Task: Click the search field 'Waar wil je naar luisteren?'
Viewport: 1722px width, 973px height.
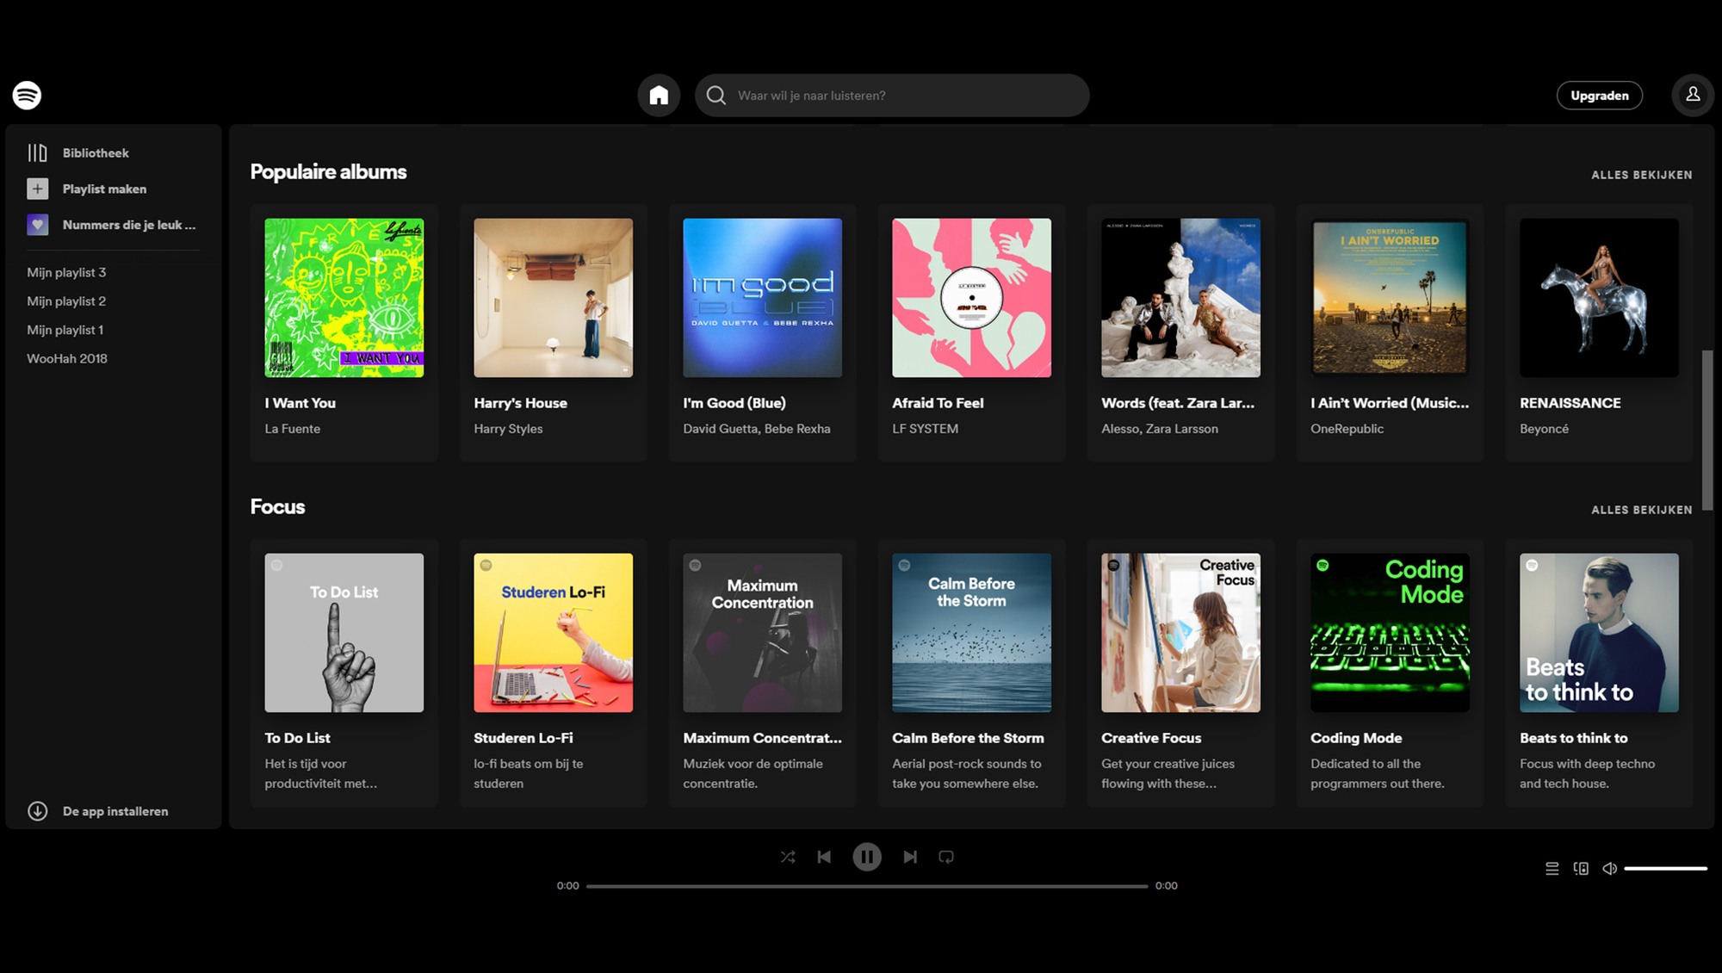Action: tap(892, 95)
